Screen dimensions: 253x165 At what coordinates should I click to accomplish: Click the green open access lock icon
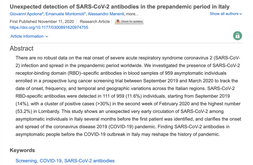coord(237,36)
